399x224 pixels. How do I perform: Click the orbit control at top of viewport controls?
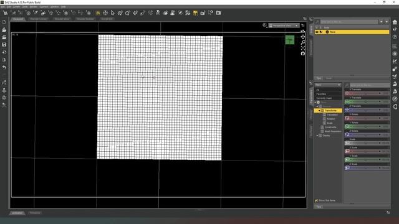(x=303, y=31)
